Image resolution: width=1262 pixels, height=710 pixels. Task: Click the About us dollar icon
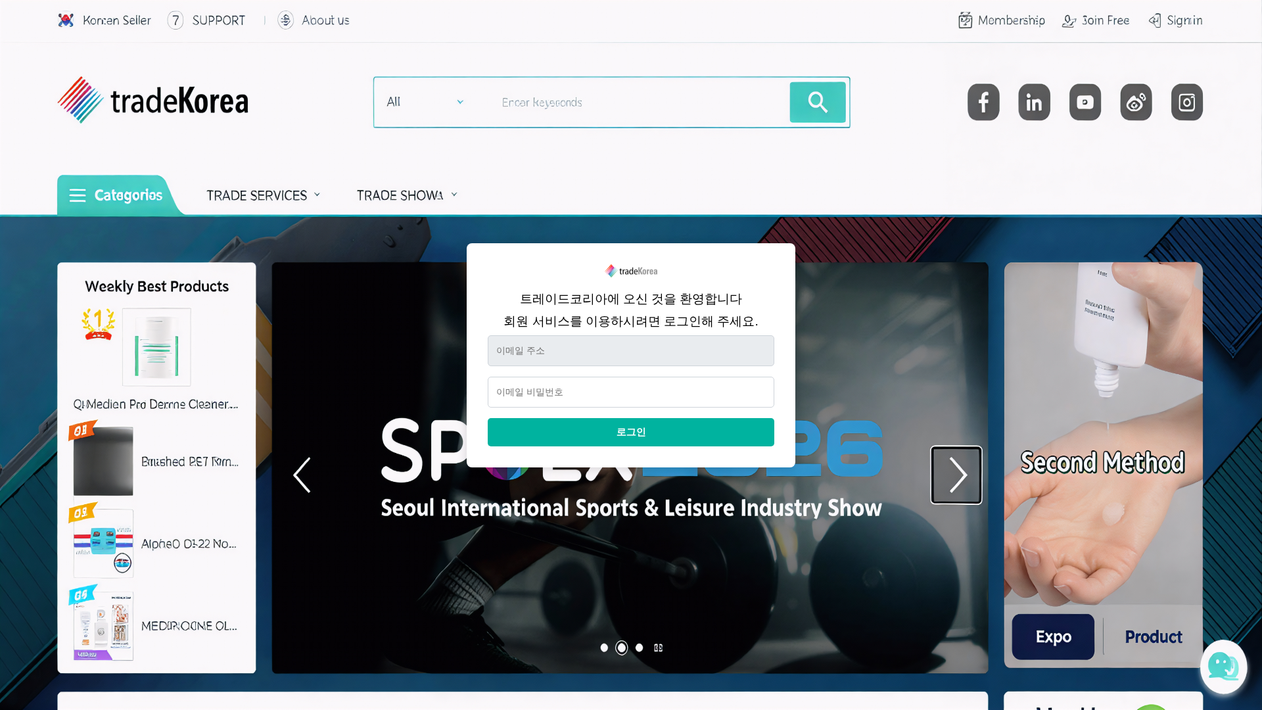[x=285, y=20]
